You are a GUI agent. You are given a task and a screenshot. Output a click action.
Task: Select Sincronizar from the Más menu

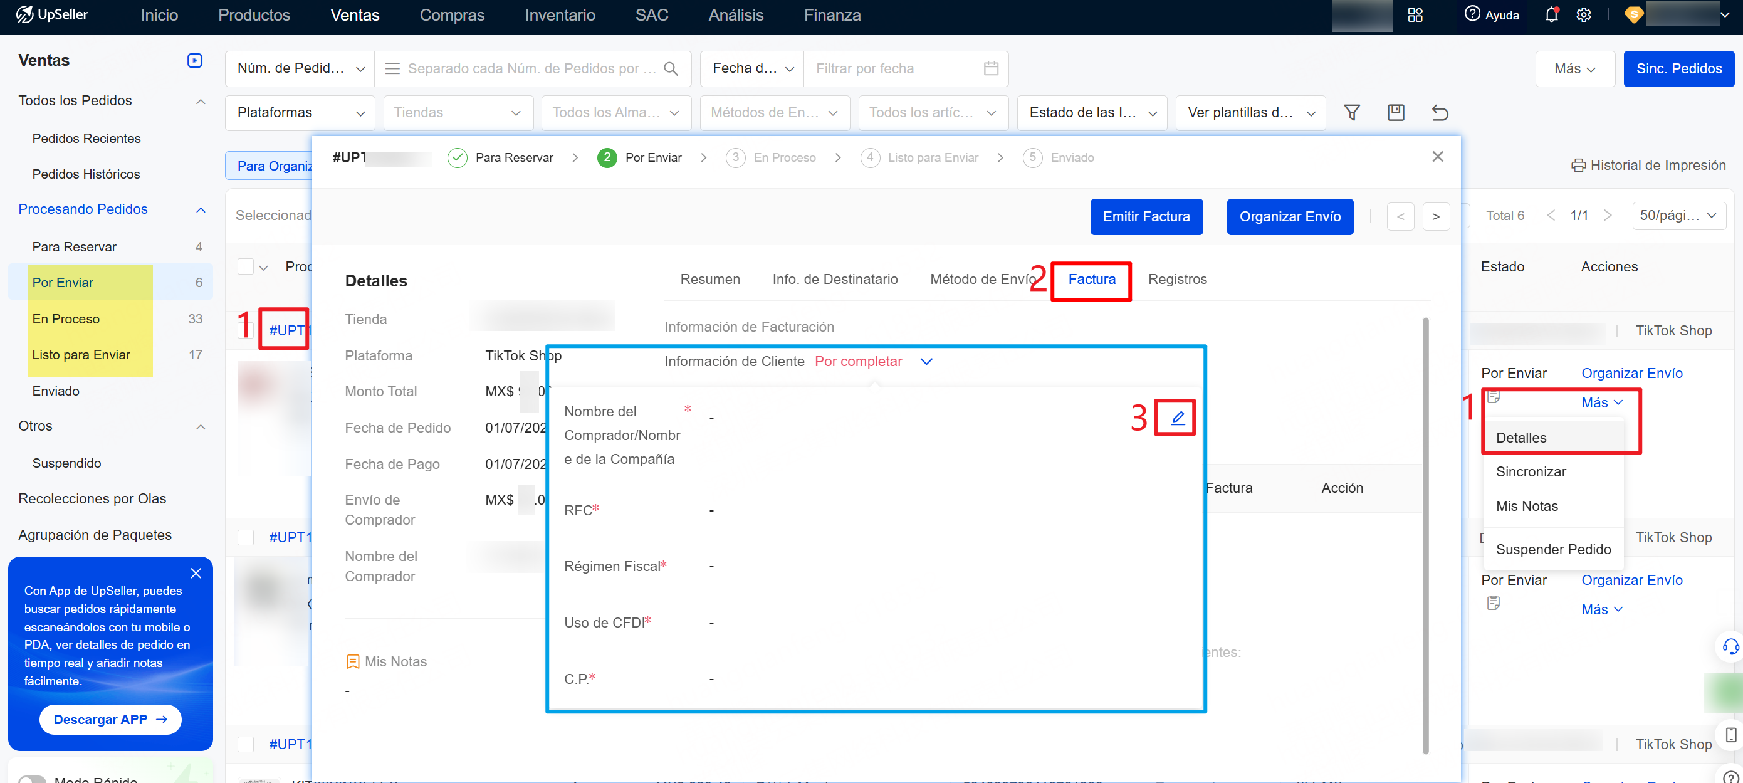coord(1531,471)
